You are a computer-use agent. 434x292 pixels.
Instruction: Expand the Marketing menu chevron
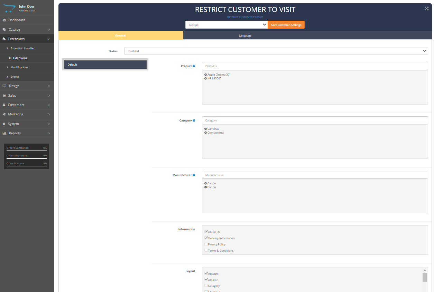click(x=49, y=114)
